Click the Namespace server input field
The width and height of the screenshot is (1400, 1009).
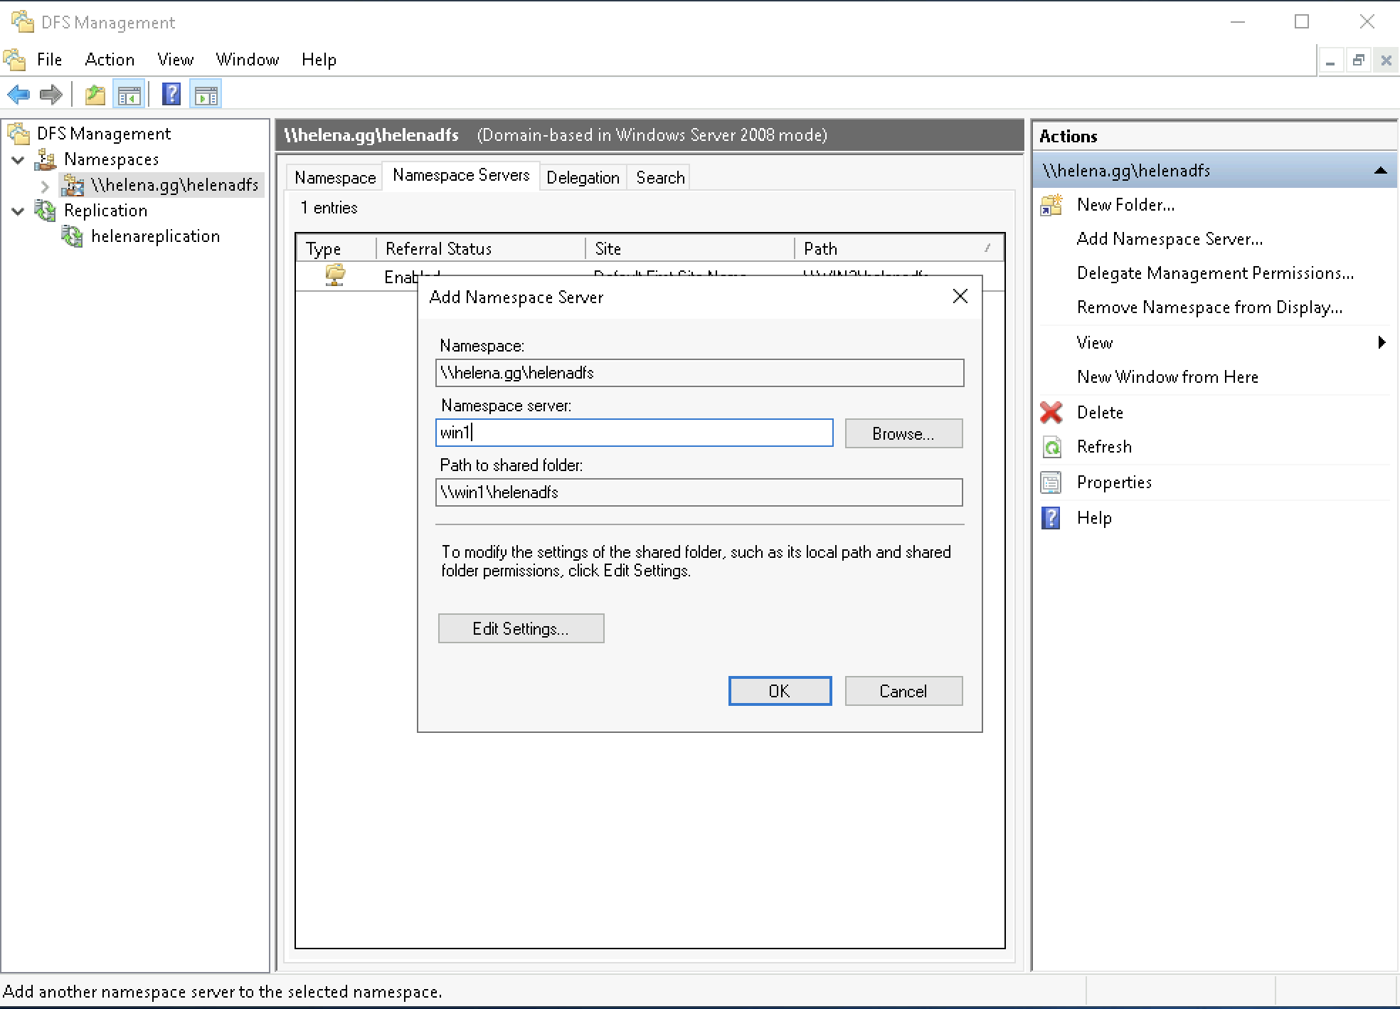pos(633,433)
